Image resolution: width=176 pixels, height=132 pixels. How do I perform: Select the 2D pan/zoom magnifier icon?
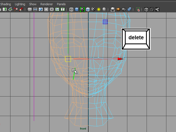(x=16, y=9)
